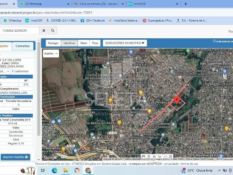Click the Terminal Nordeste map pin

tap(92, 135)
